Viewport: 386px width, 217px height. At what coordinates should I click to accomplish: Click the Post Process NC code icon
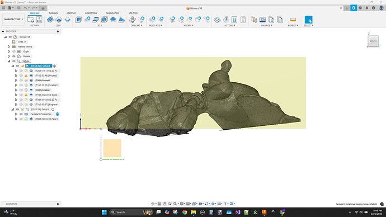(x=234, y=20)
